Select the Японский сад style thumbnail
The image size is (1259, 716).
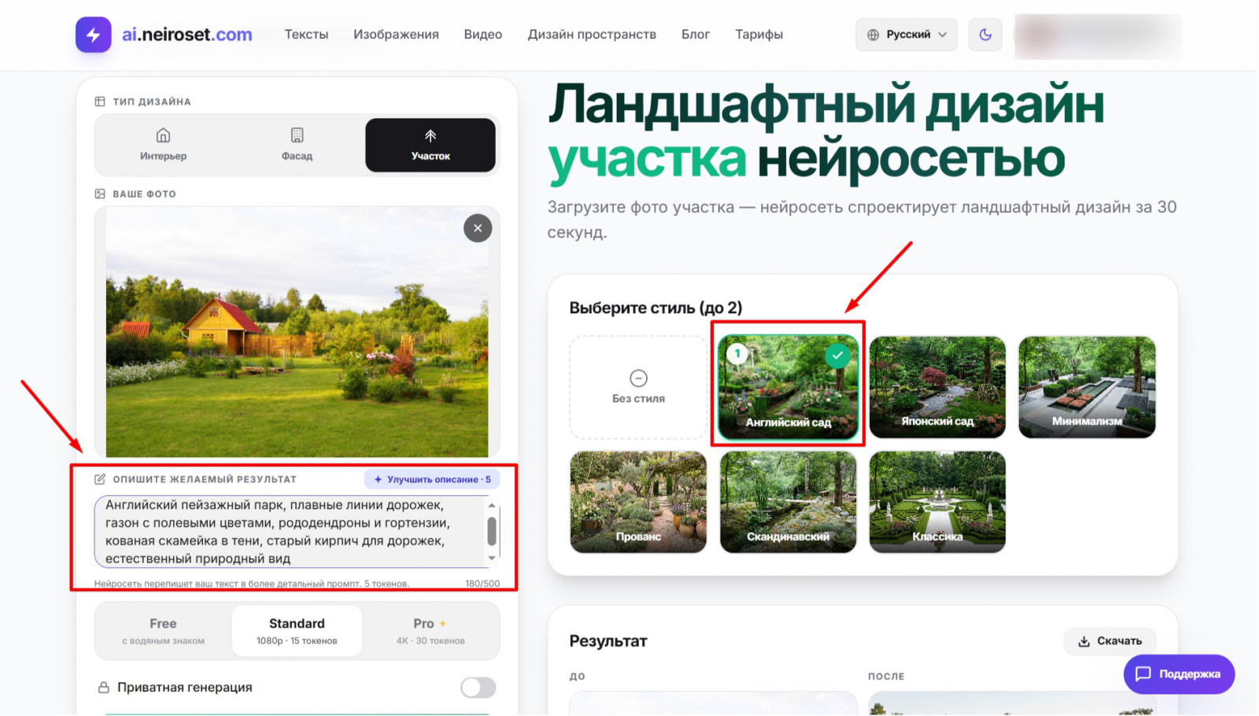(937, 387)
